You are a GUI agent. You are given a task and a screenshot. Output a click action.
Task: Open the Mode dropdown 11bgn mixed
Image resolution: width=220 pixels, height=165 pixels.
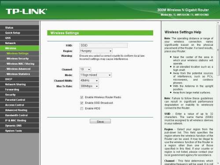point(95,75)
